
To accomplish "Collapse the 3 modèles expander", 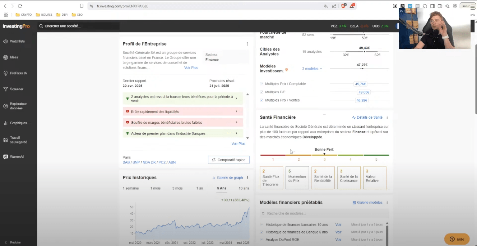I will 312,68.
